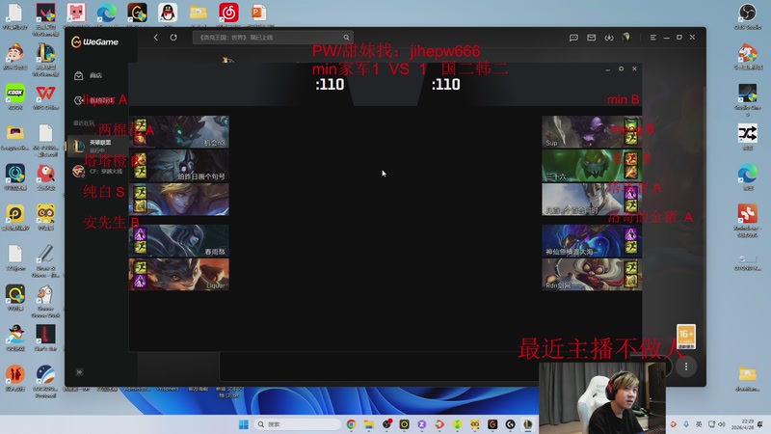The height and width of the screenshot is (434, 771).
Task: Open the three-dot more options button
Action: (686, 366)
